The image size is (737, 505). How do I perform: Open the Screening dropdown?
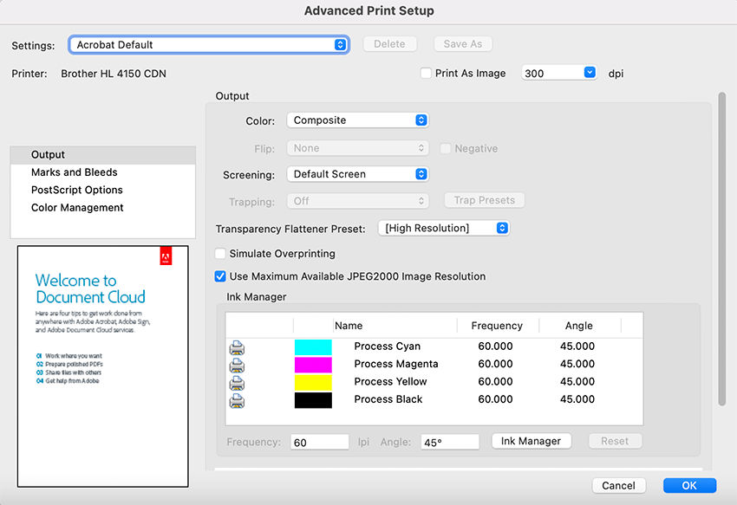[x=357, y=174]
